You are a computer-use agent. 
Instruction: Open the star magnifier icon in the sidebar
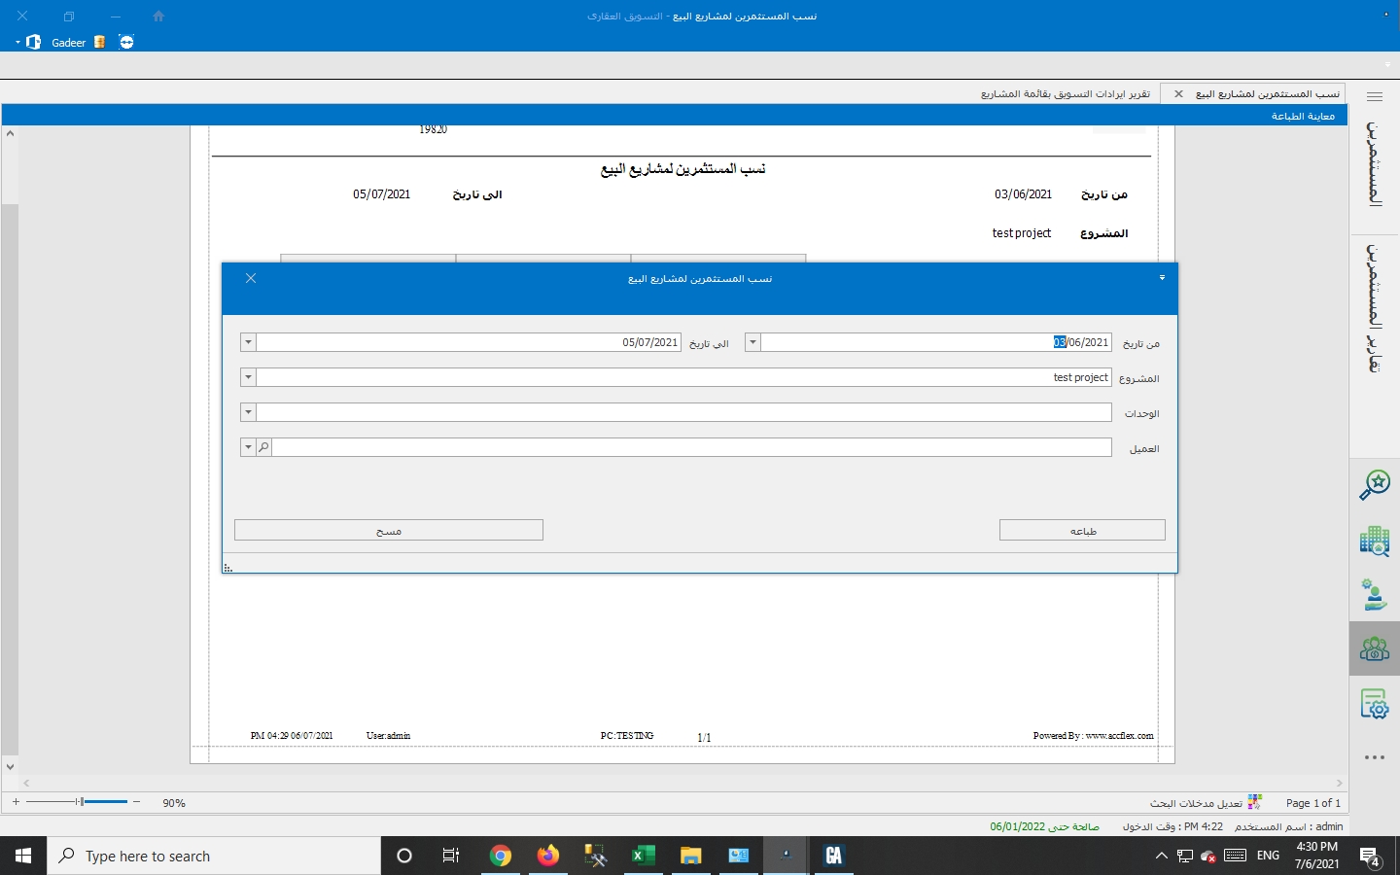(x=1374, y=484)
